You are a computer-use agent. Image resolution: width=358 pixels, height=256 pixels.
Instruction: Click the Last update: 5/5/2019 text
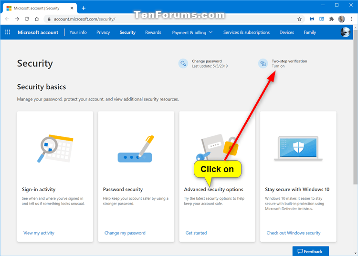(x=210, y=66)
